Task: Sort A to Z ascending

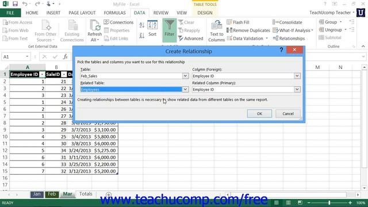Action: [x=142, y=25]
